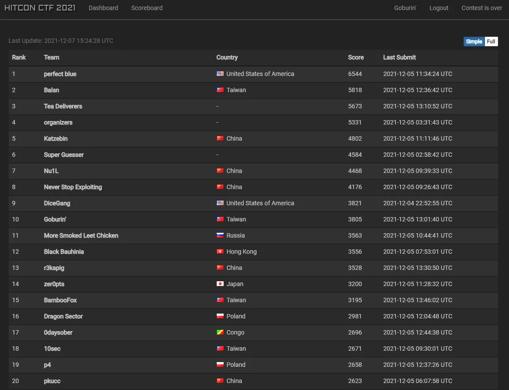Screen dimensions: 509x390
Task: Click the Last Submit column header
Action: coord(399,57)
